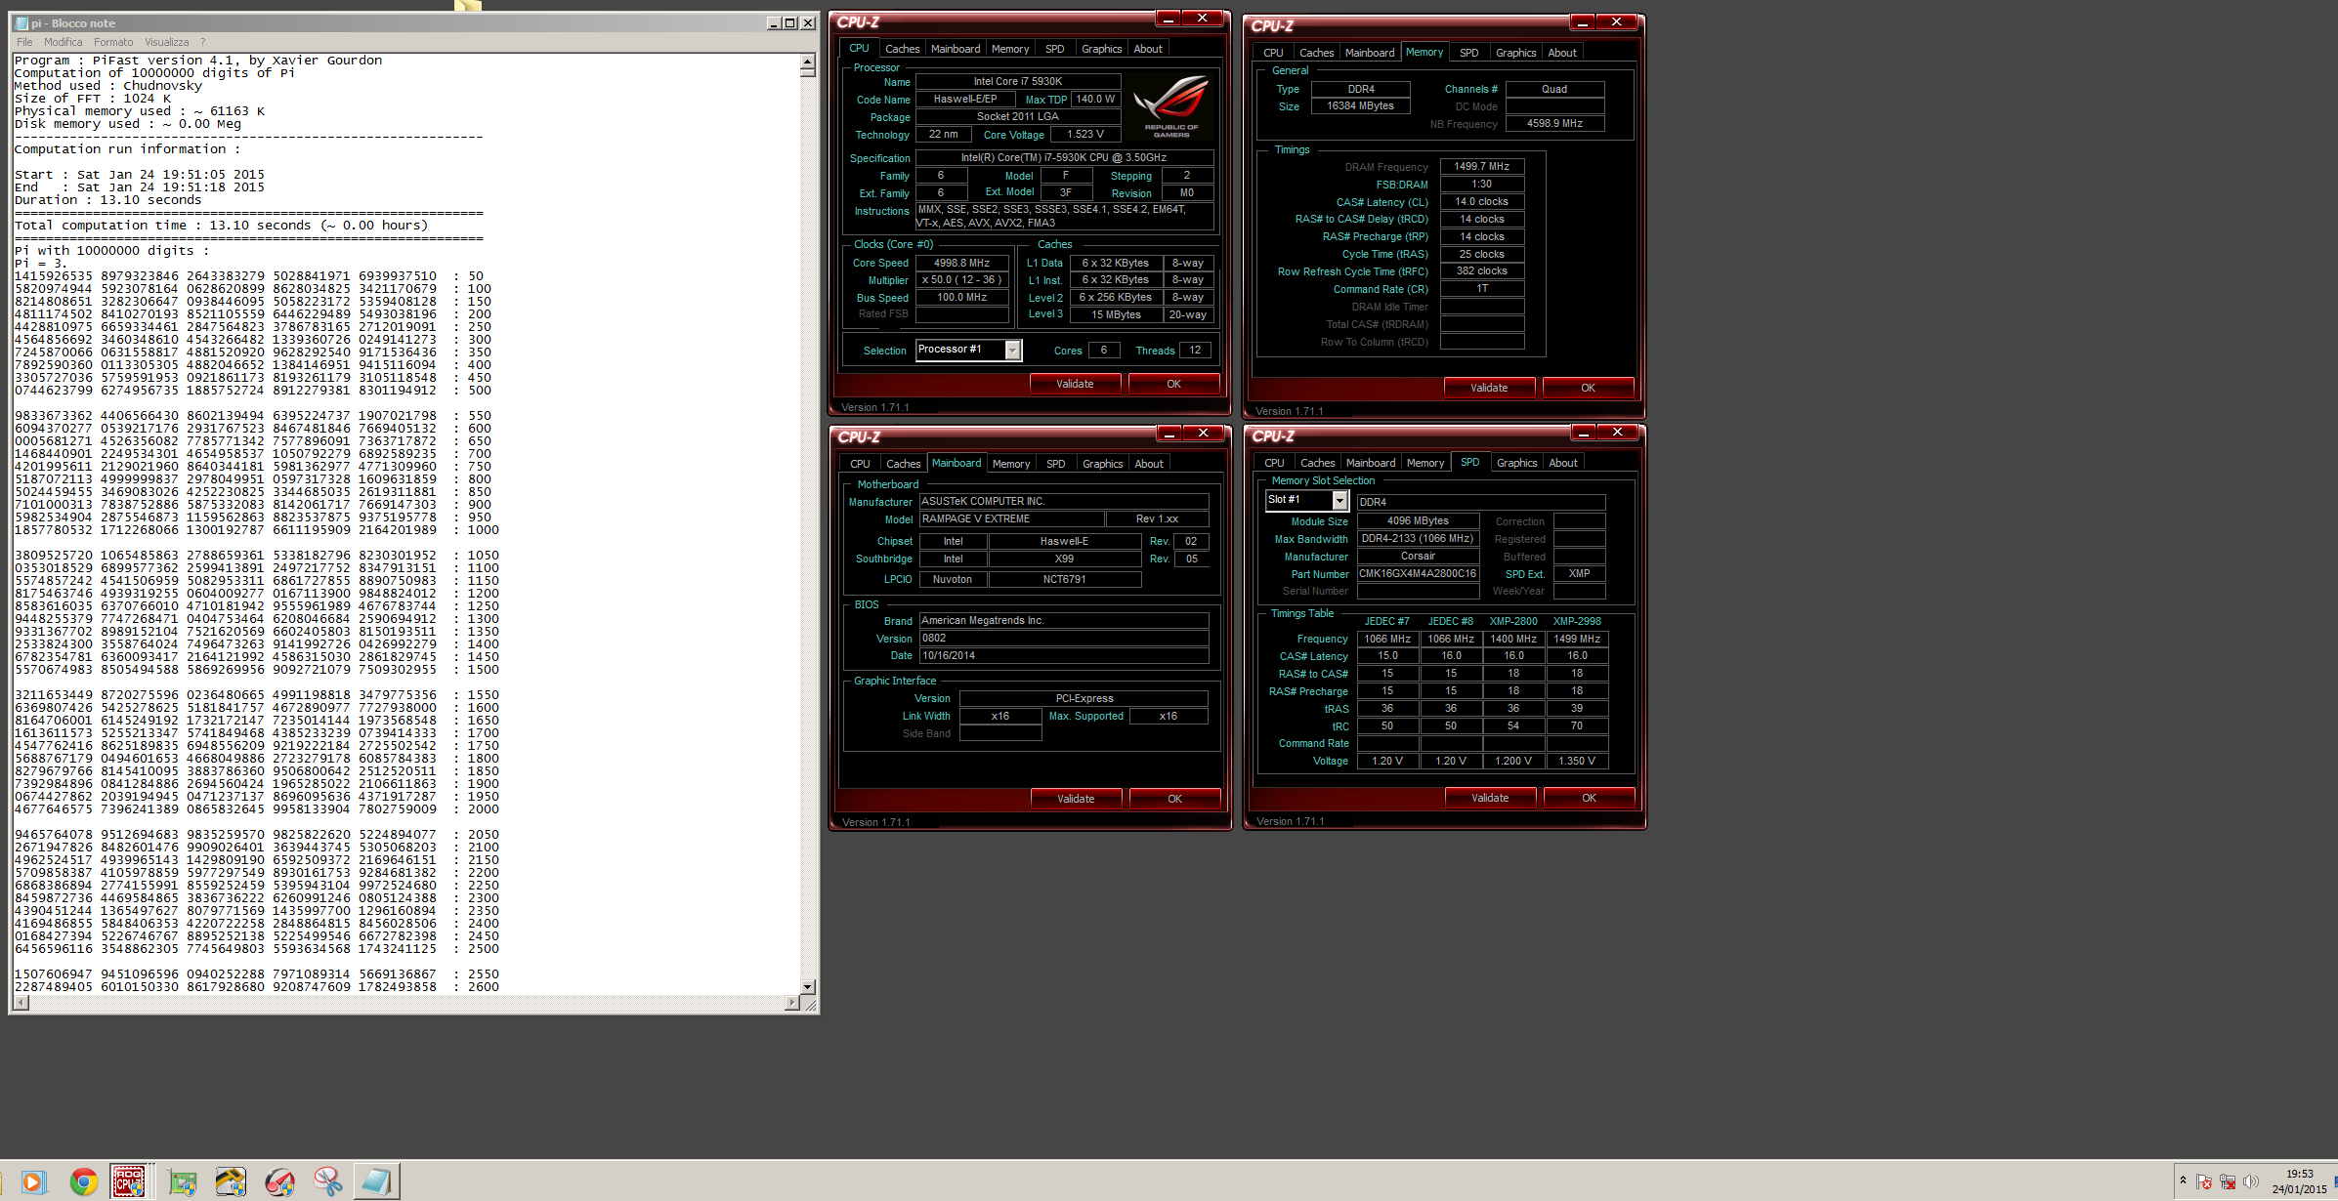Open the Formato menu in Notepad
Image resolution: width=2338 pixels, height=1201 pixels.
click(x=113, y=42)
